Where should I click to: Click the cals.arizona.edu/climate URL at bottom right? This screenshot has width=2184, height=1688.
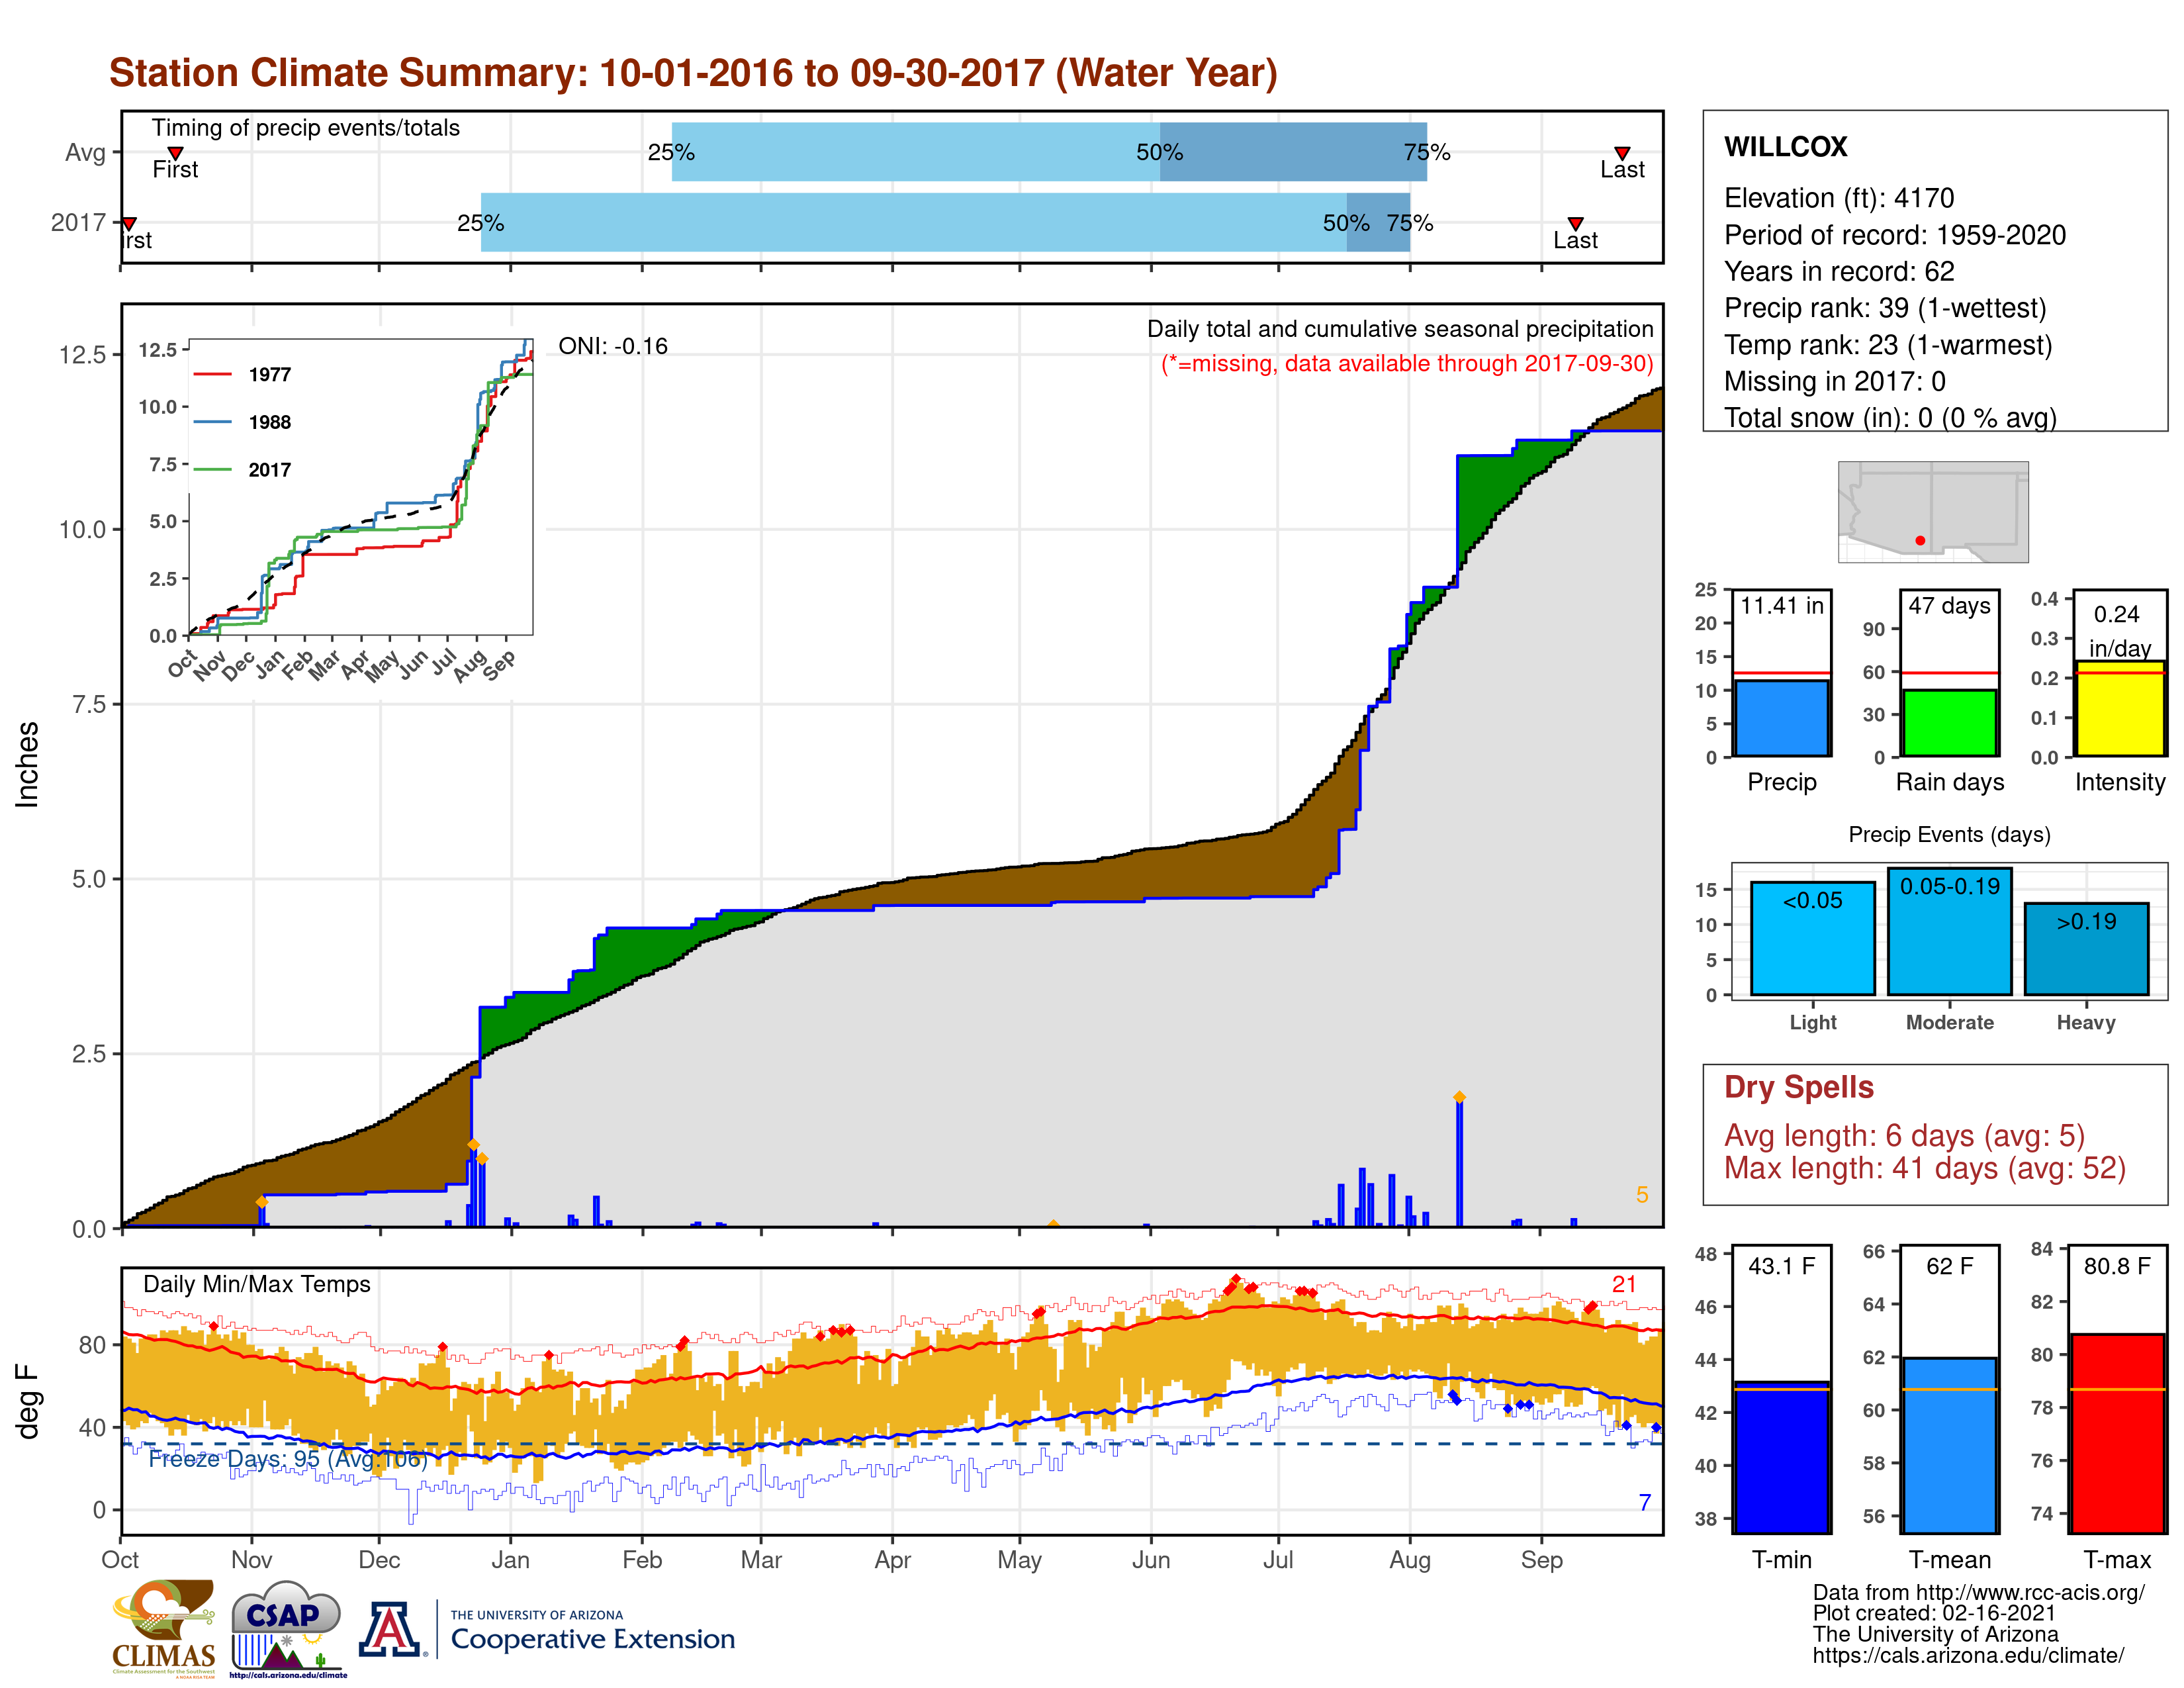point(1968,1656)
